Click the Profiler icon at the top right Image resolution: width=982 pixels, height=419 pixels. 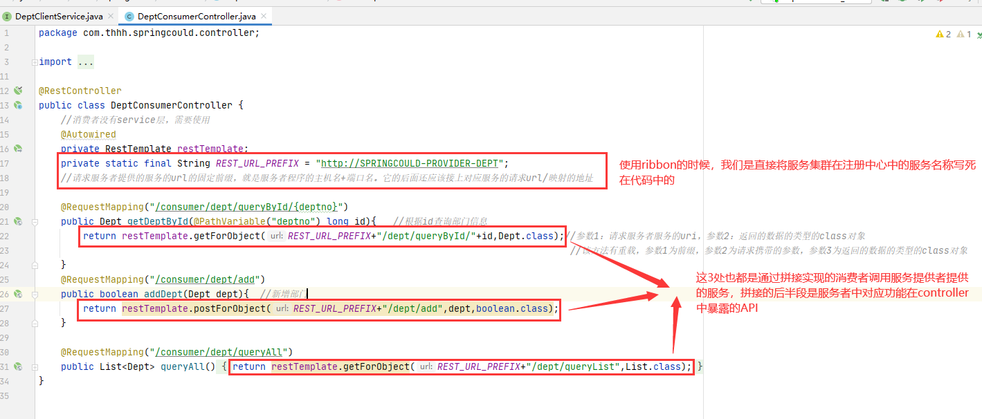pyautogui.click(x=969, y=2)
